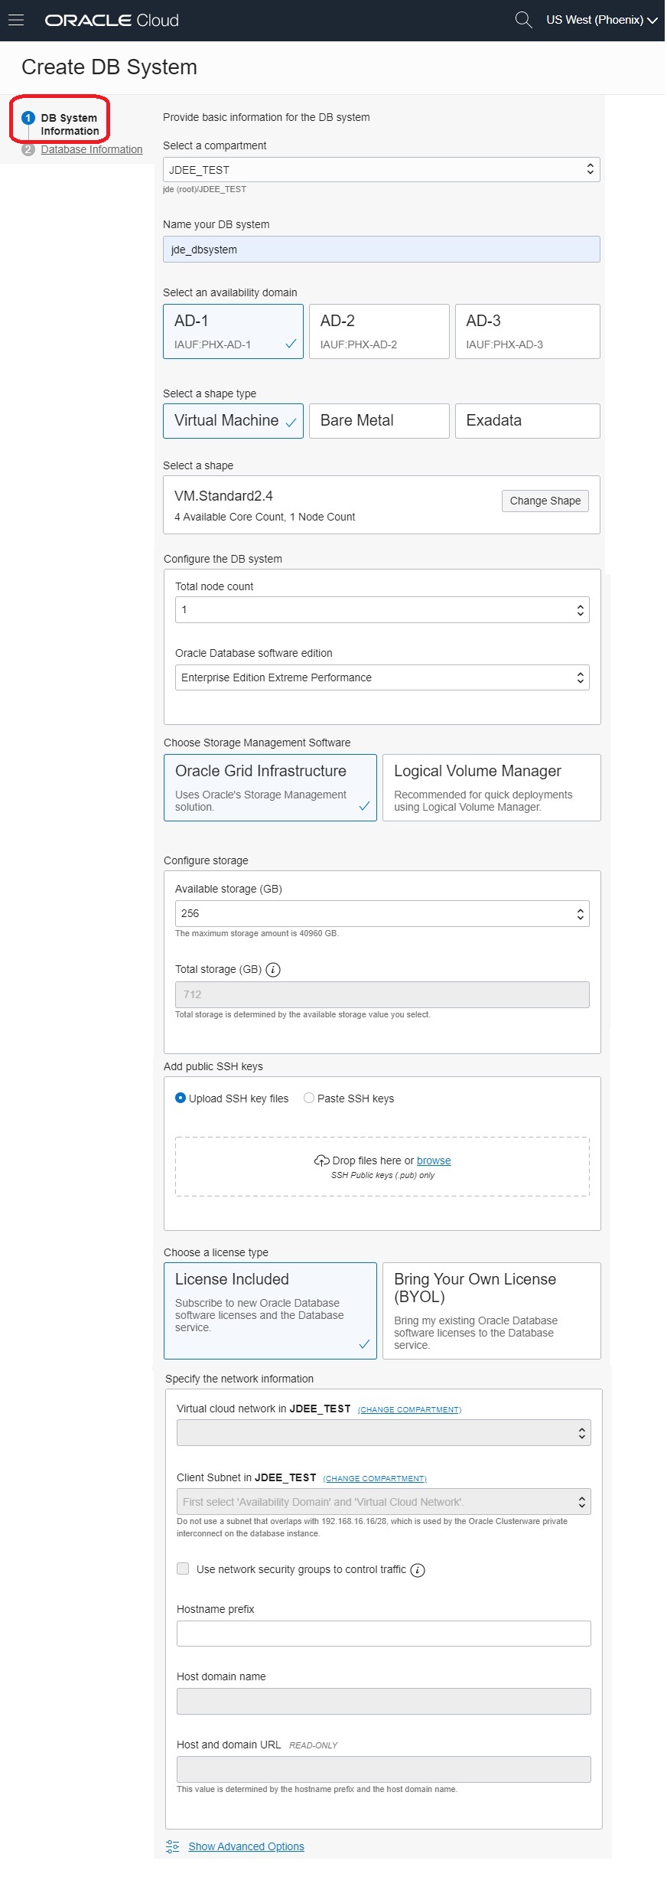Click the Change Shape button
Screen dimensions: 667x1877
pyautogui.click(x=545, y=501)
